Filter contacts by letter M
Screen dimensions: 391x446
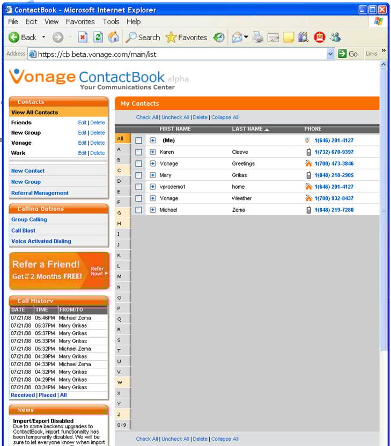click(119, 277)
